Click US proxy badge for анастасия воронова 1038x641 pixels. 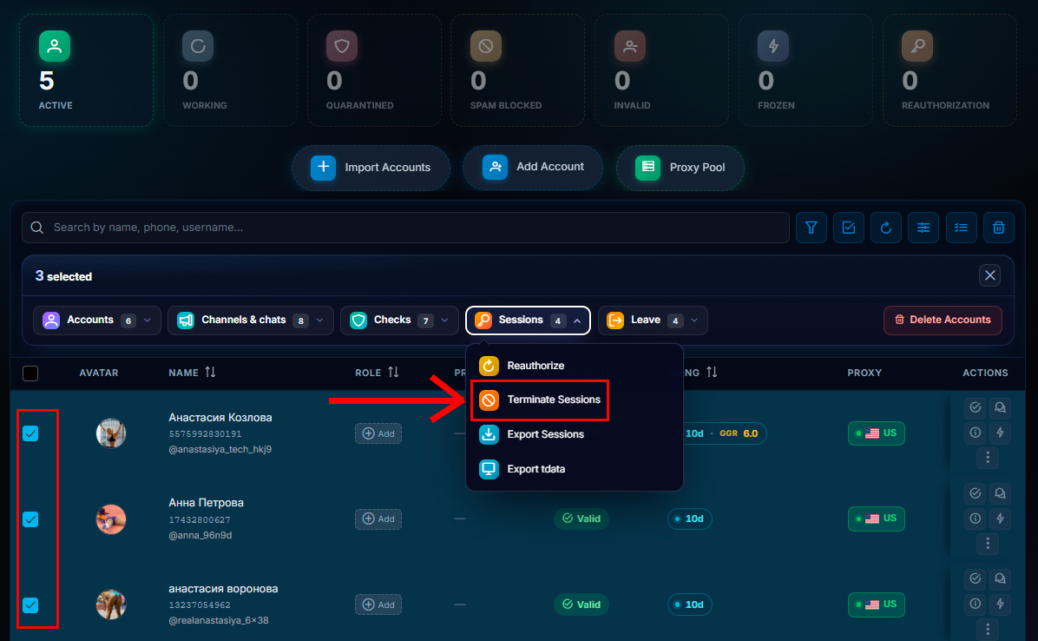877,605
